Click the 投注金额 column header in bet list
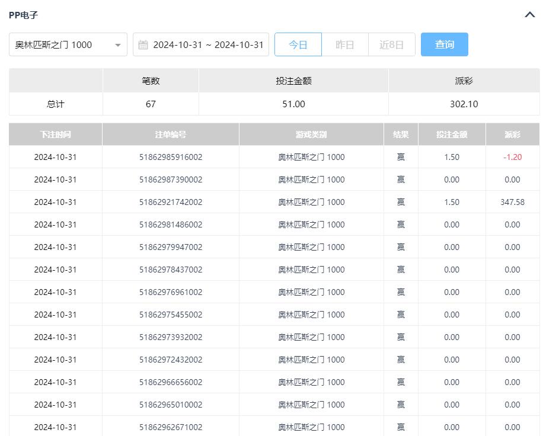This screenshot has height=436, width=543. coord(452,134)
